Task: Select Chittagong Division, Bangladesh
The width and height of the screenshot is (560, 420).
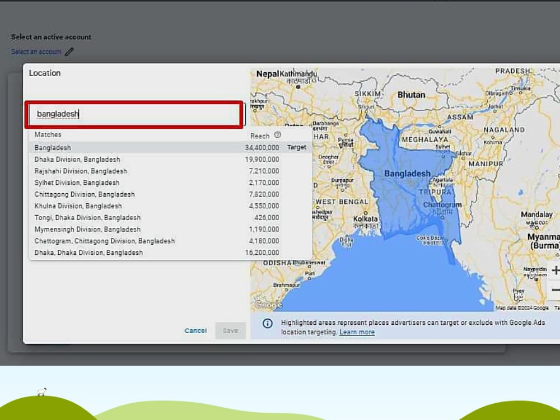Action: (x=170, y=194)
